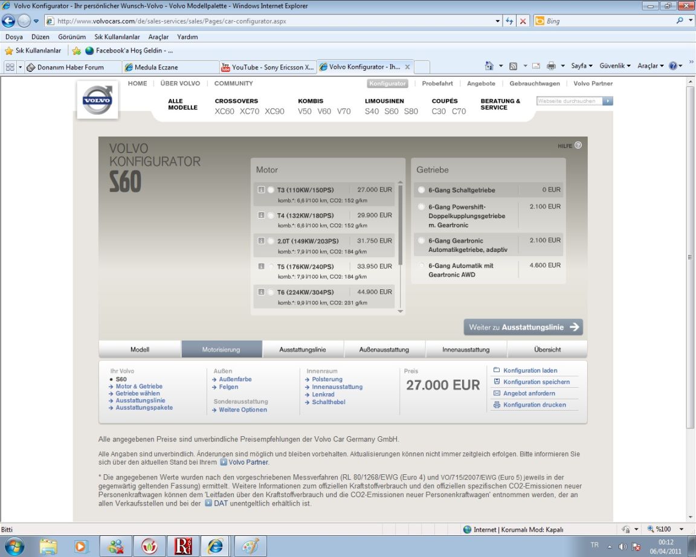Viewport: 696px width, 557px height.
Task: Expand the zoom level %100 dropdown
Action: pos(681,529)
